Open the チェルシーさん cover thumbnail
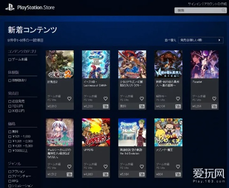Viewport: 229px width, 188px height. pyautogui.click(x=60, y=132)
